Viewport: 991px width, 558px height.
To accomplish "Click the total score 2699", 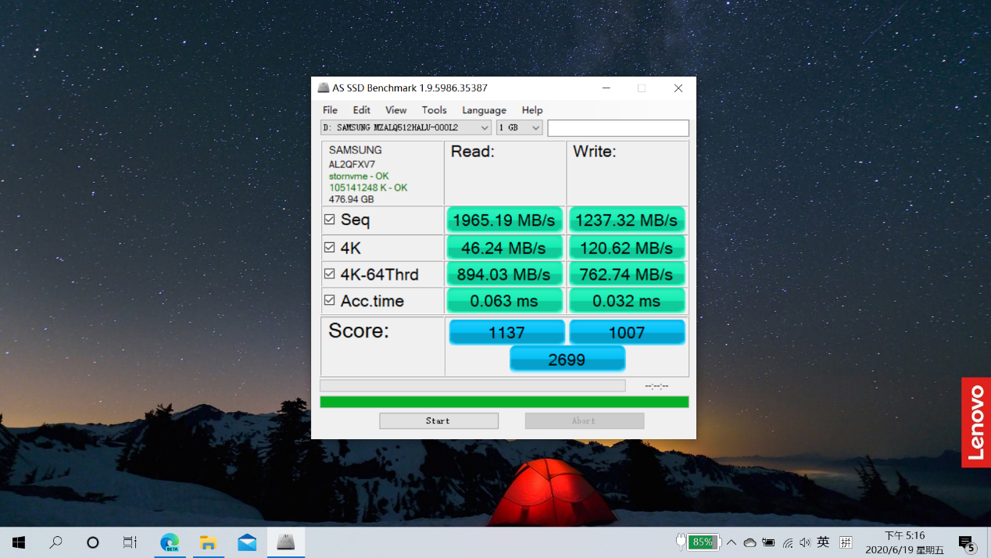I will pyautogui.click(x=567, y=359).
